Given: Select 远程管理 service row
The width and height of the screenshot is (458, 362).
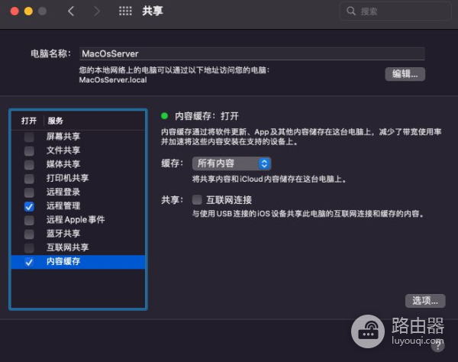Looking at the screenshot, I should (78, 206).
